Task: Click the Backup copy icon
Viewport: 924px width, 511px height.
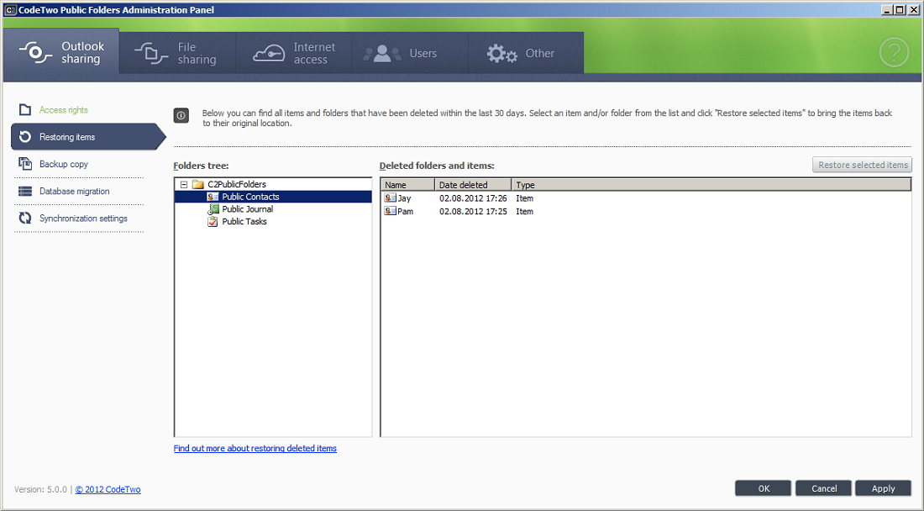Action: [24, 164]
